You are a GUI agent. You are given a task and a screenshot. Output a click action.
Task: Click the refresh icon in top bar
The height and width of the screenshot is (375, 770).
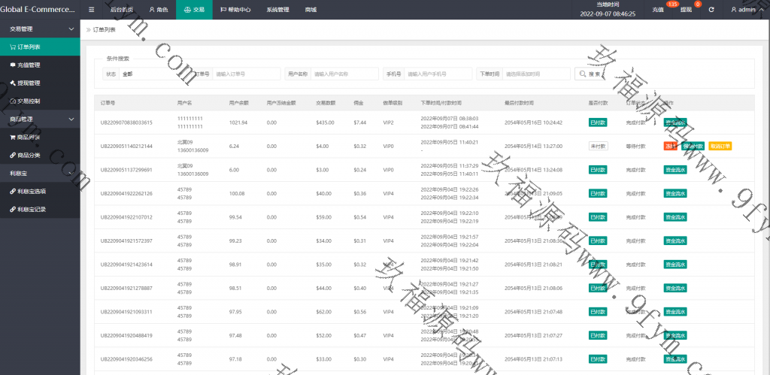[711, 10]
